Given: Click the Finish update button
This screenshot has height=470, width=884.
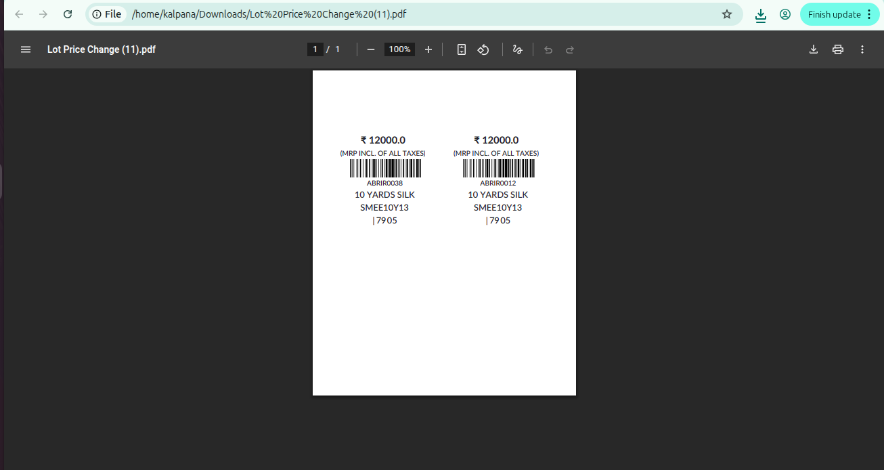Looking at the screenshot, I should pyautogui.click(x=839, y=14).
